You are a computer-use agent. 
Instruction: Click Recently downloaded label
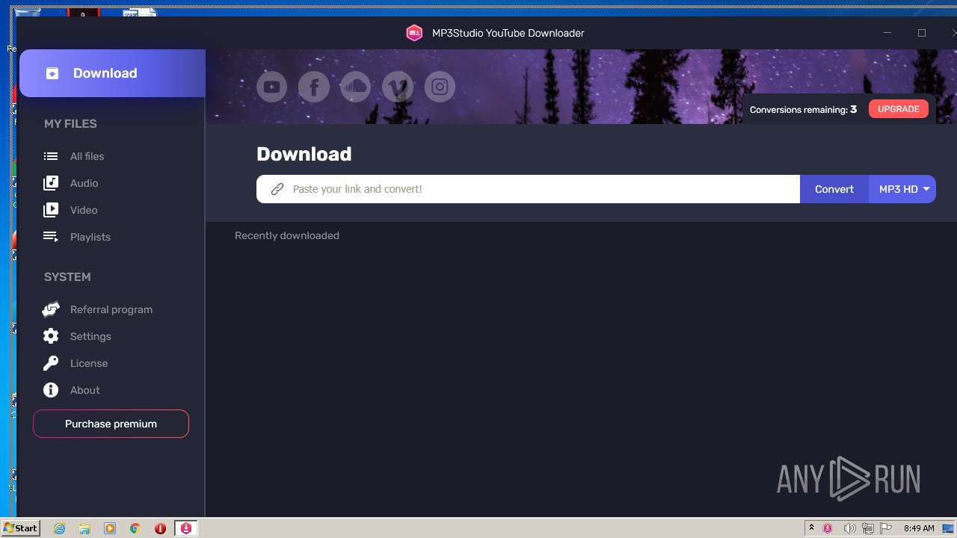coord(287,235)
